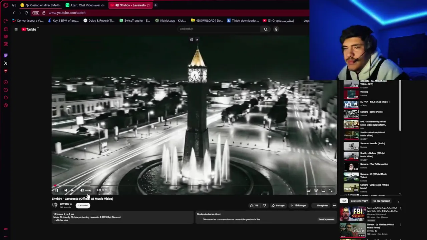
Task: Start voice search with microphone icon
Action: pos(276,29)
